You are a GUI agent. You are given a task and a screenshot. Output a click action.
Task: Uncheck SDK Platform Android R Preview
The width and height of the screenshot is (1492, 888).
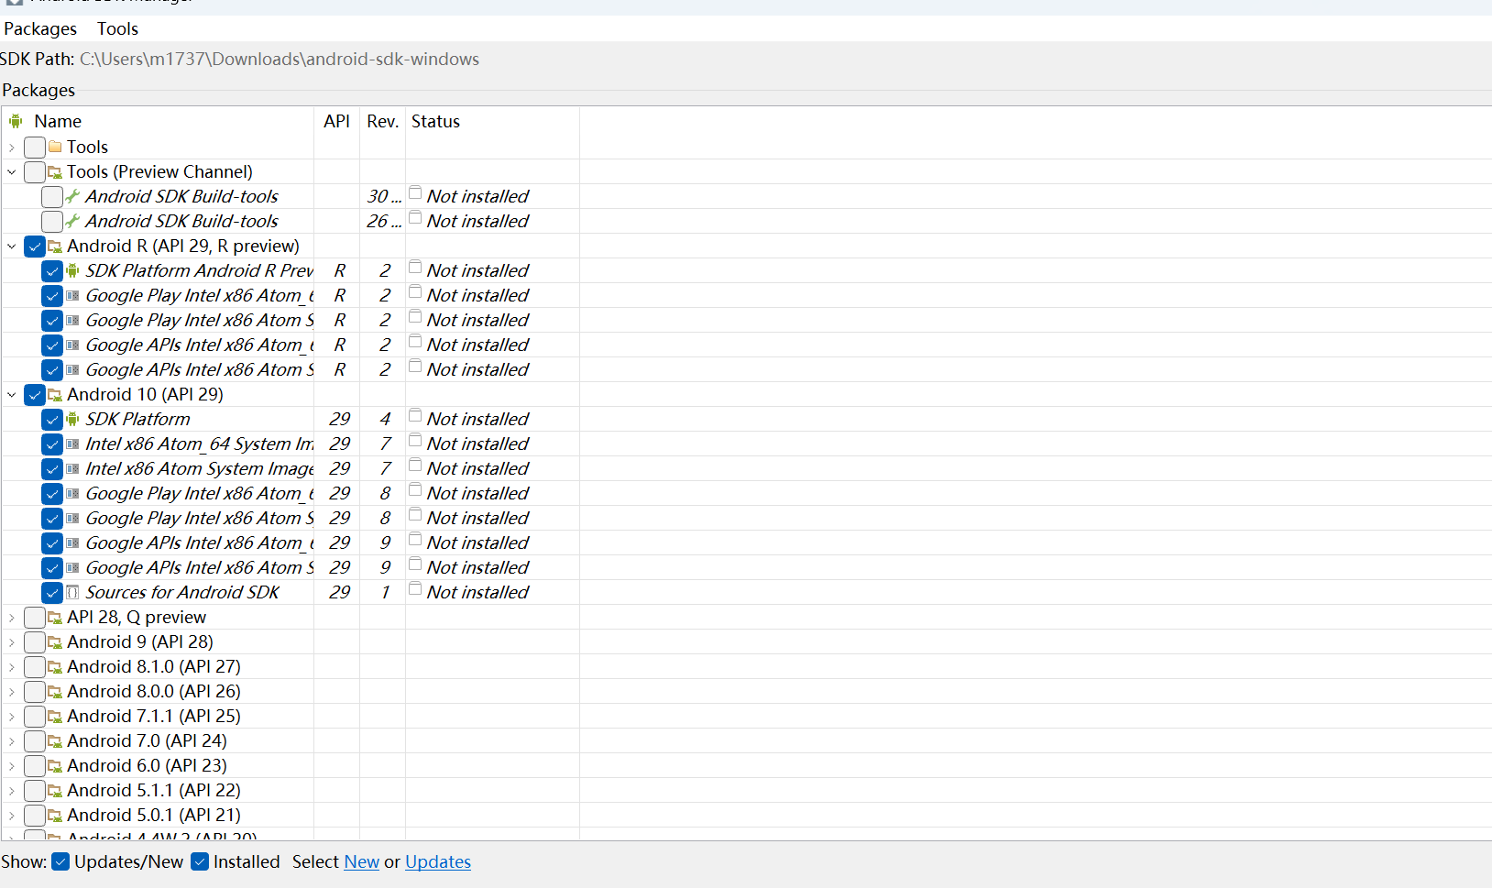click(x=52, y=270)
